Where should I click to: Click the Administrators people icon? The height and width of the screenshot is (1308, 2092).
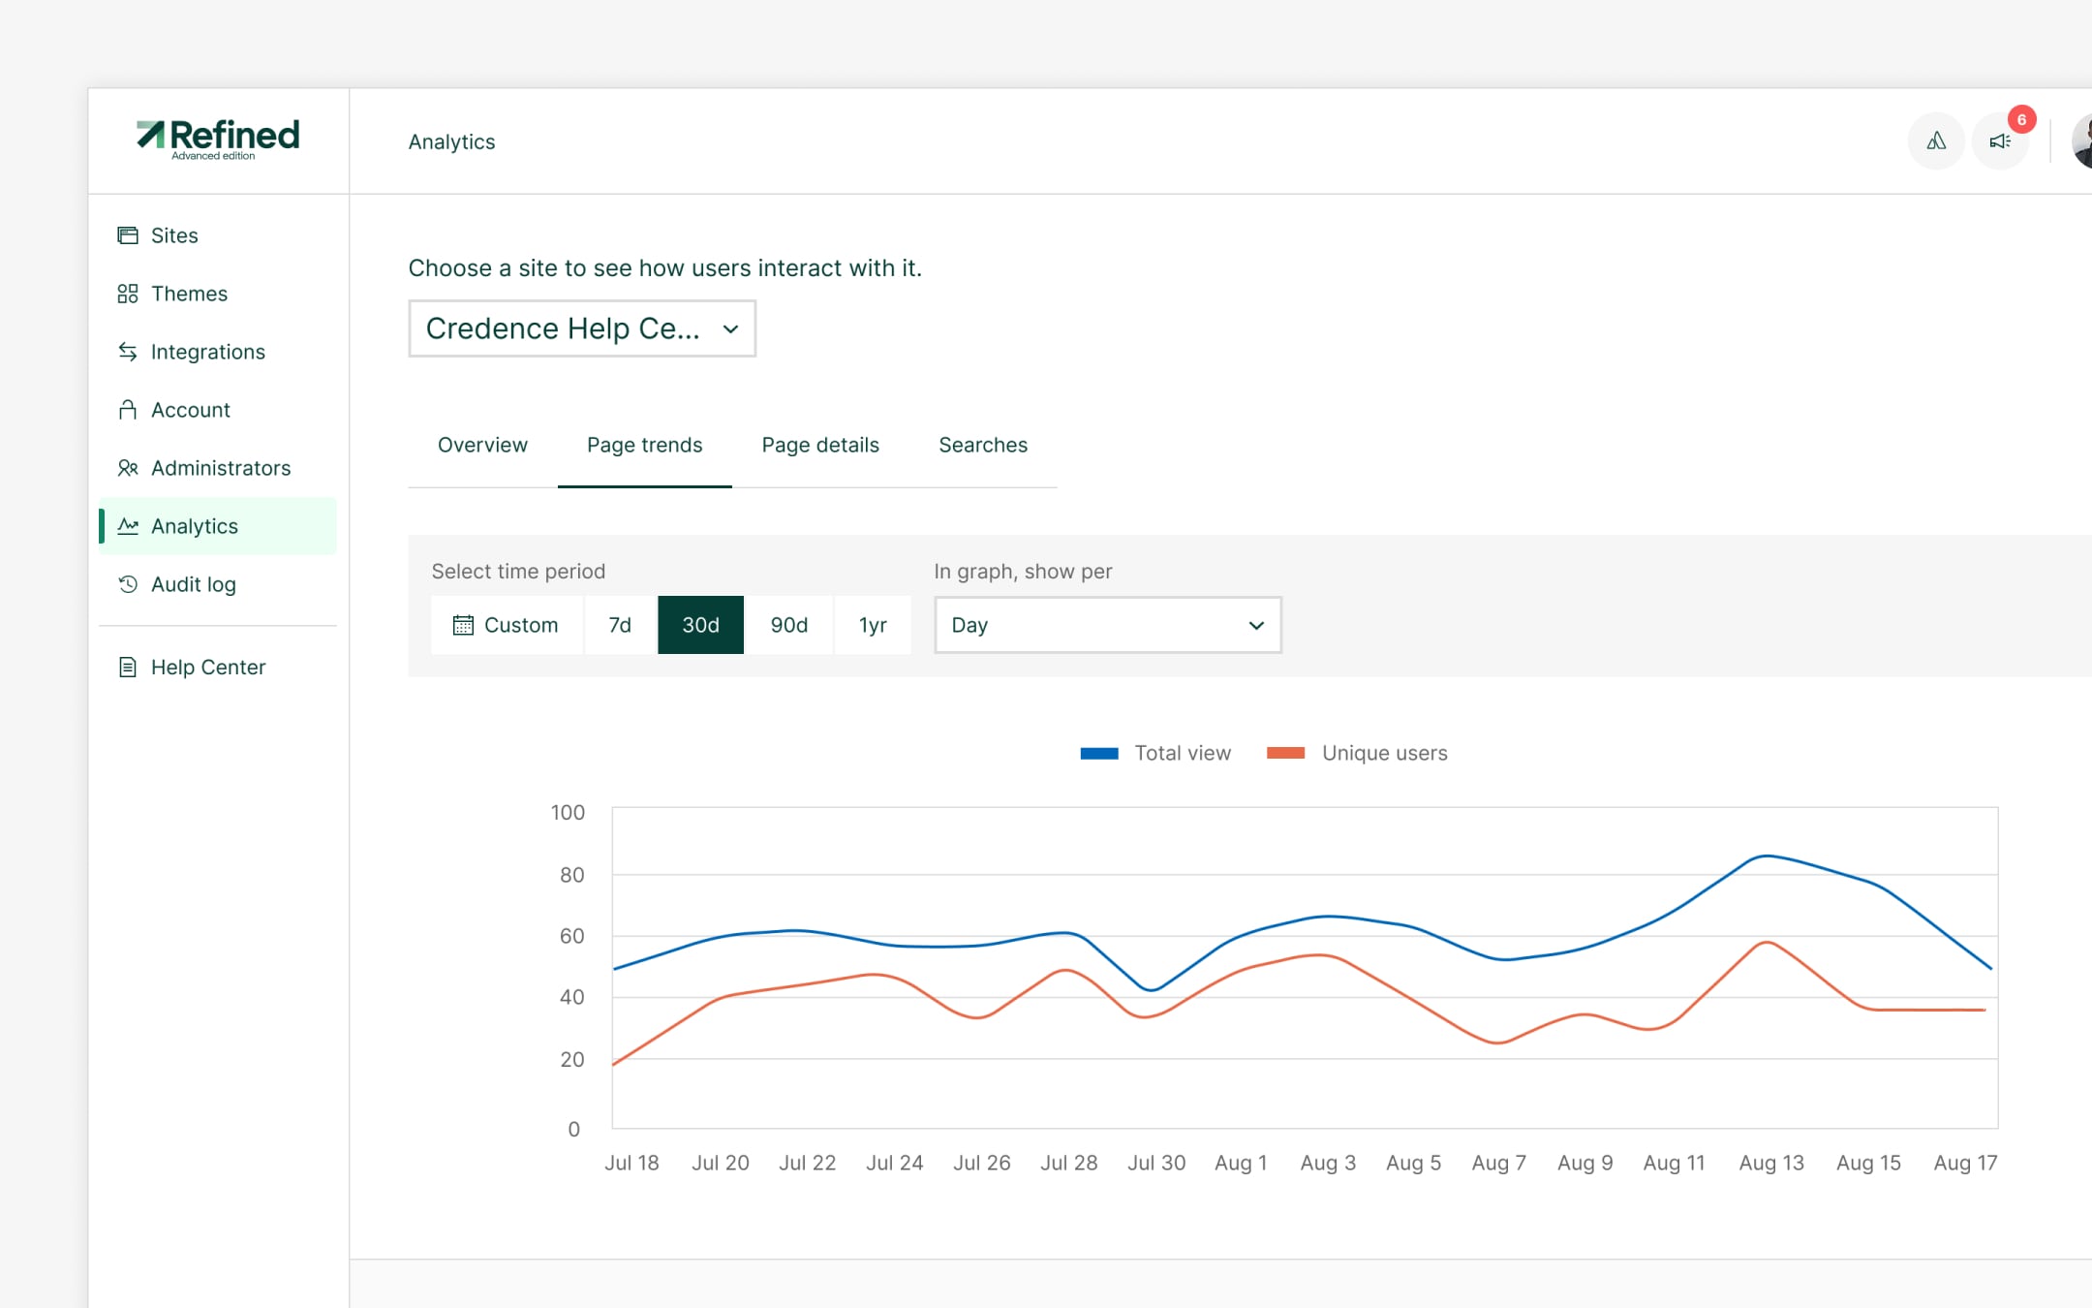128,468
